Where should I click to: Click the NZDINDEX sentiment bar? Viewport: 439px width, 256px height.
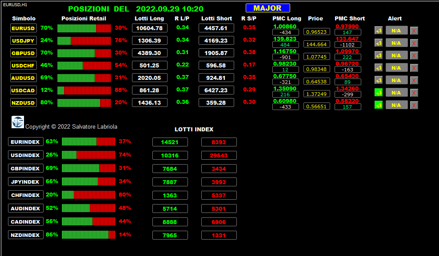(x=88, y=235)
